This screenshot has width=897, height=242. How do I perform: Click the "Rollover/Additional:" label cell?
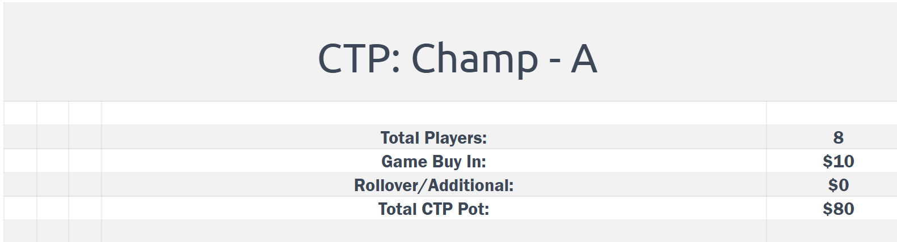pos(433,185)
